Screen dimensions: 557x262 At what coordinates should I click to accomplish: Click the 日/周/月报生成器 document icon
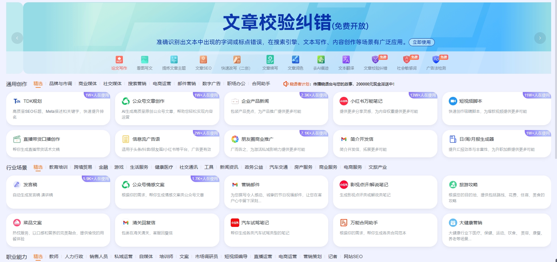click(453, 139)
